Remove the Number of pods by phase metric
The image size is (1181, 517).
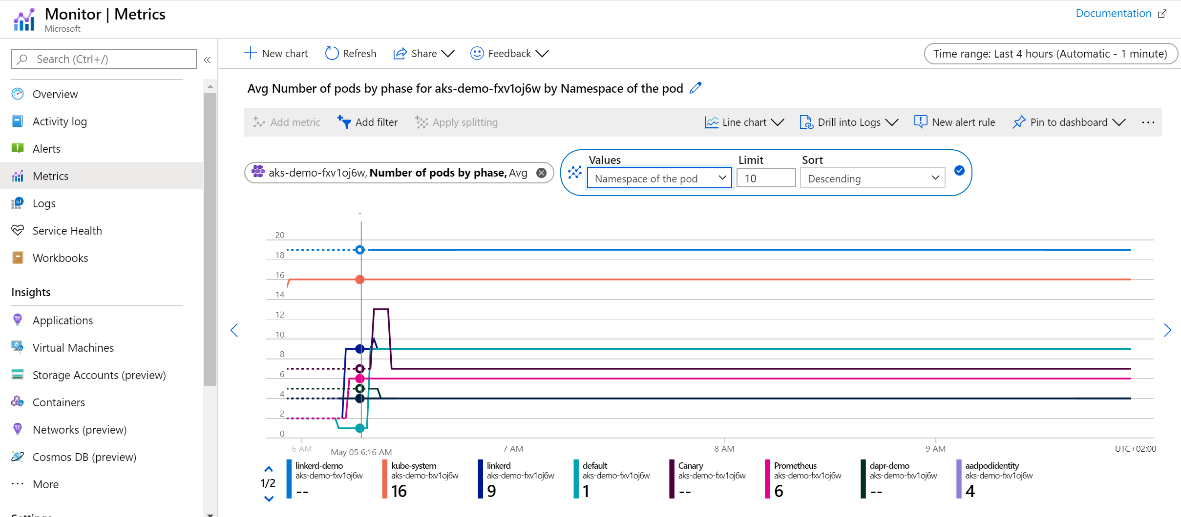(x=541, y=173)
